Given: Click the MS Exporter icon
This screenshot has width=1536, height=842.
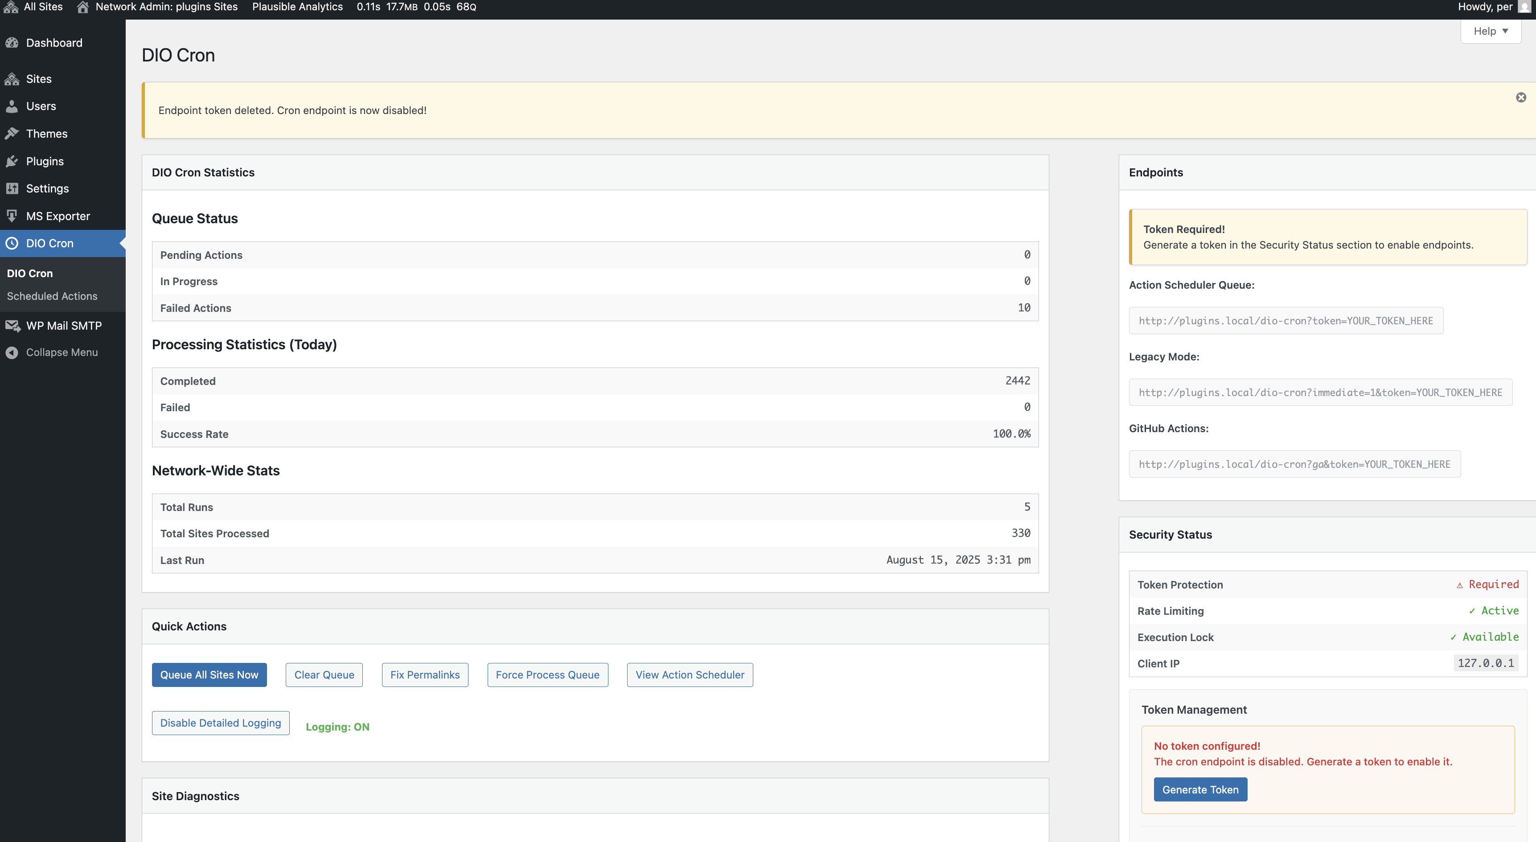Looking at the screenshot, I should coord(12,216).
